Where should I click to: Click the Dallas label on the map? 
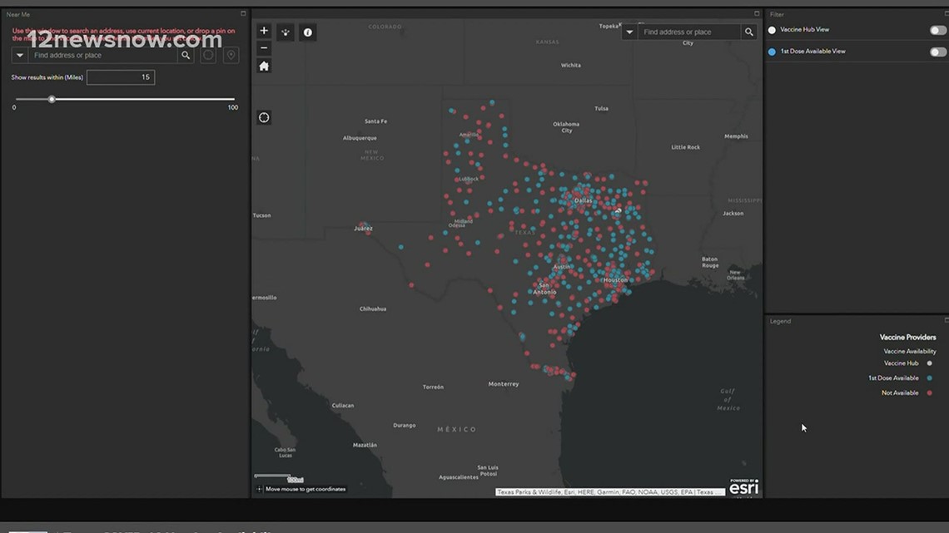583,200
